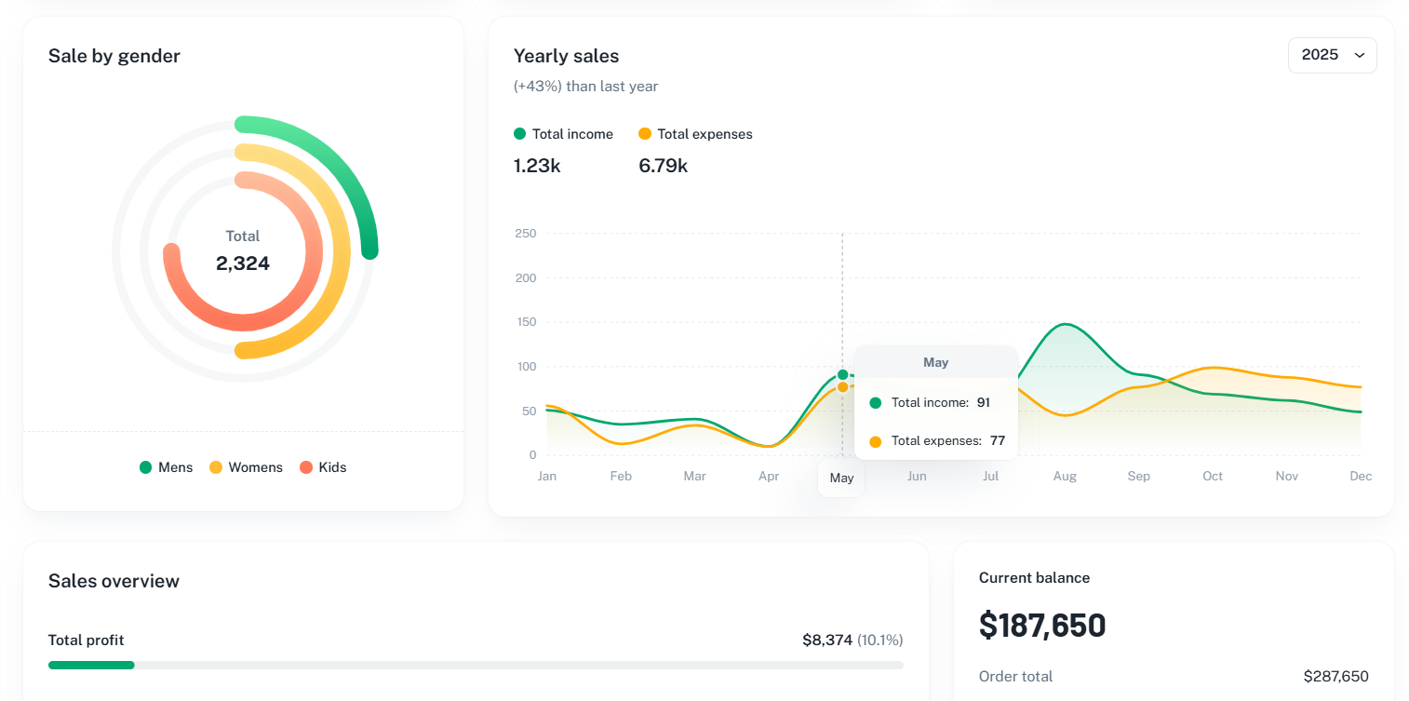
Task: Click the green Mens legend dot
Action: click(x=146, y=467)
